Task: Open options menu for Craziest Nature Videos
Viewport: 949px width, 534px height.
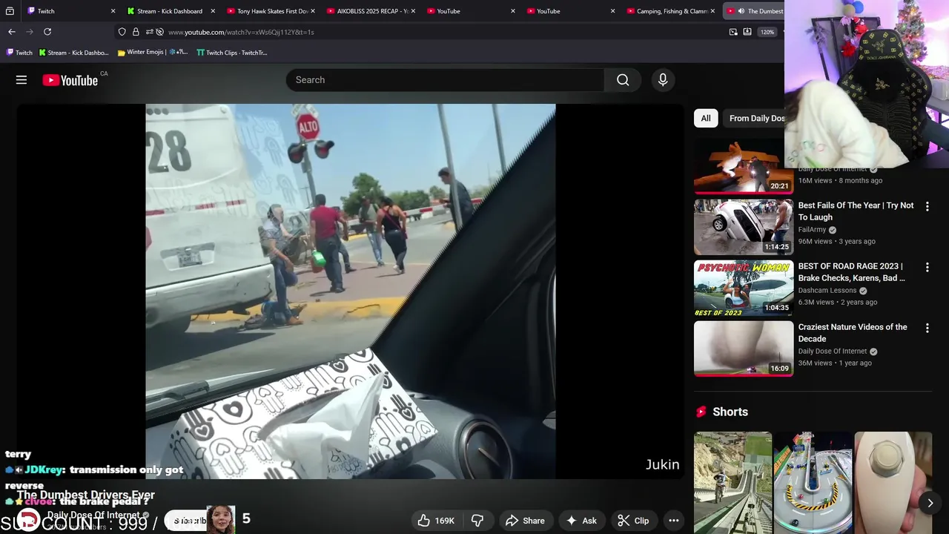Action: (927, 328)
